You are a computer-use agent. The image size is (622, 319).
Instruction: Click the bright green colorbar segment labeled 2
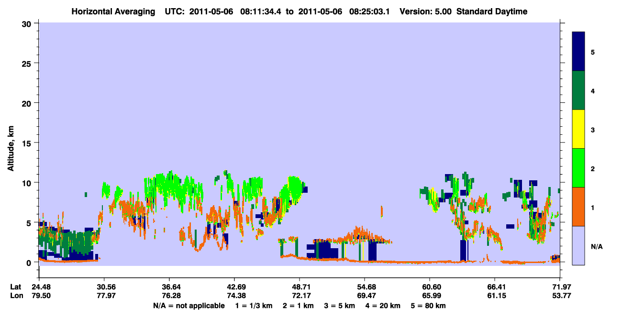click(x=578, y=168)
